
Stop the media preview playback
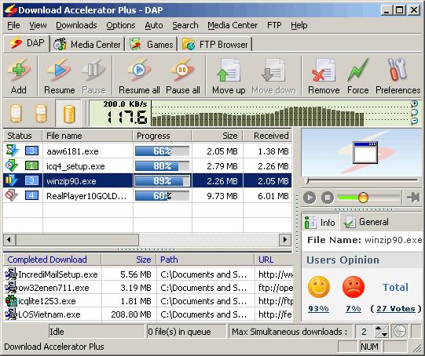328,197
